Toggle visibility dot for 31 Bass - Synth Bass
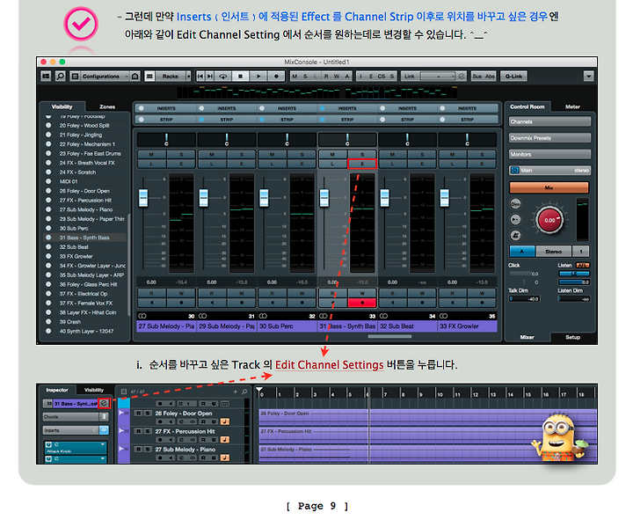The image size is (633, 527). click(x=48, y=238)
